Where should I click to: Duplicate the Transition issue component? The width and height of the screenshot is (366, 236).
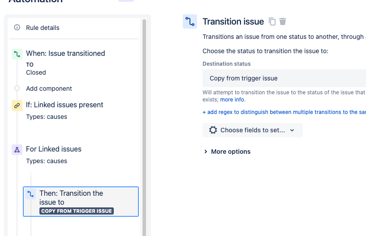coord(272,21)
